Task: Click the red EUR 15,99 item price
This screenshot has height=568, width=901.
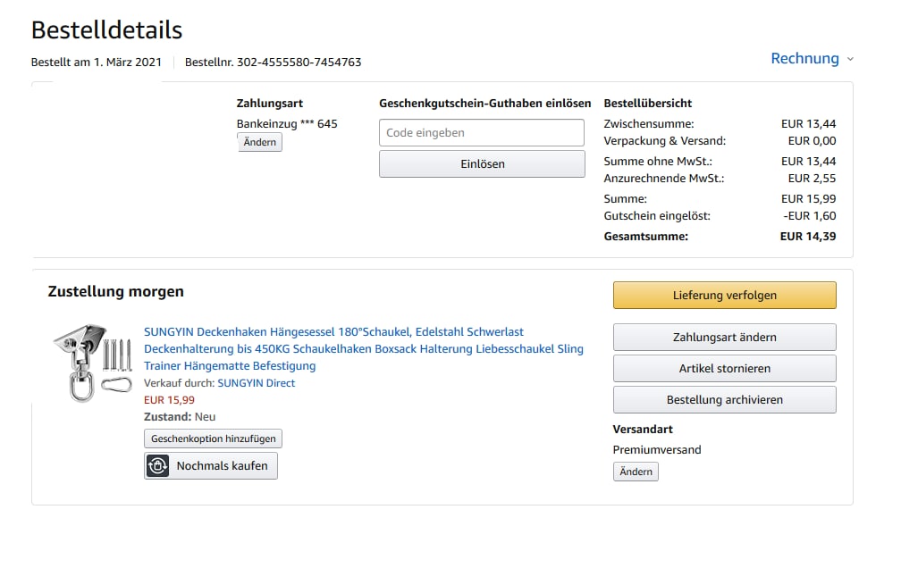Action: tap(169, 400)
